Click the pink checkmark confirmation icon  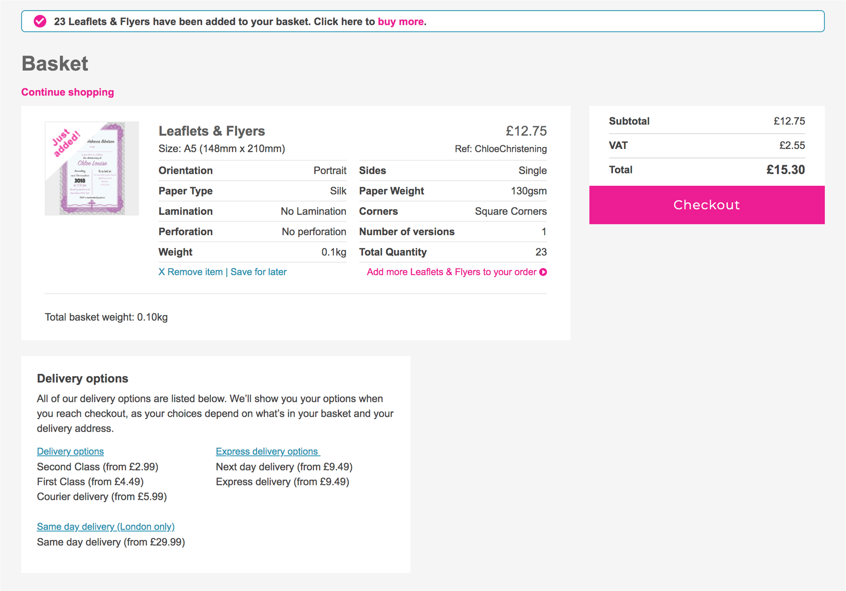click(40, 21)
